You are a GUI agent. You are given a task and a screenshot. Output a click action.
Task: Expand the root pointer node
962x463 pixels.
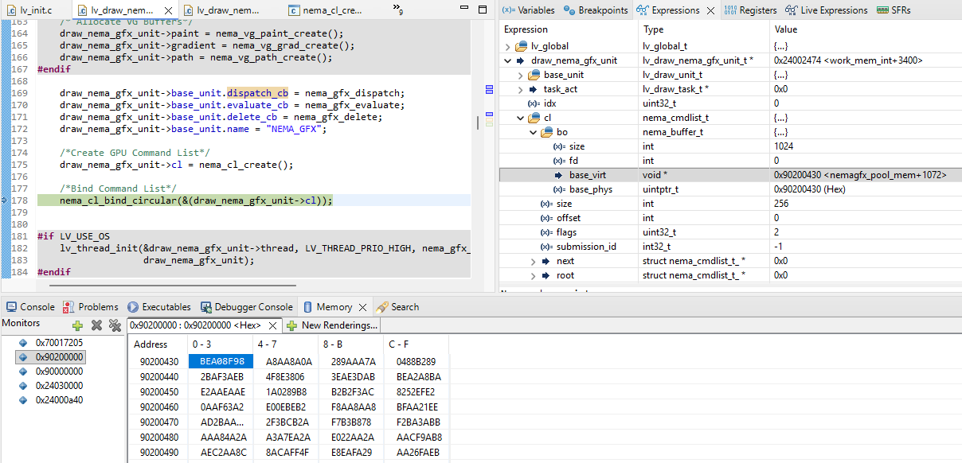(x=534, y=275)
